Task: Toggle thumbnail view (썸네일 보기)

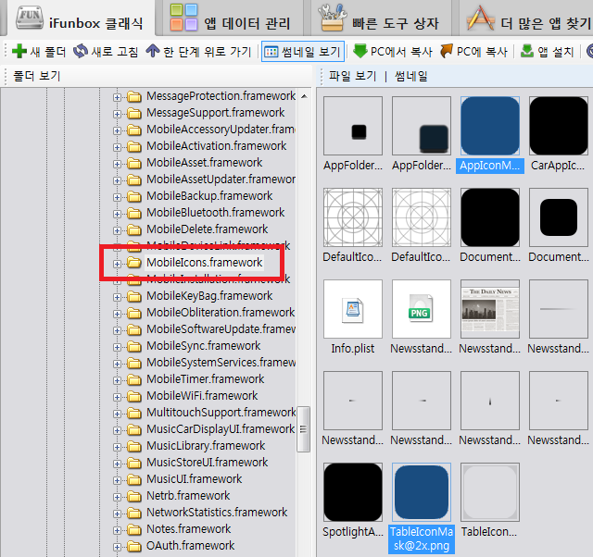Action: (x=303, y=52)
